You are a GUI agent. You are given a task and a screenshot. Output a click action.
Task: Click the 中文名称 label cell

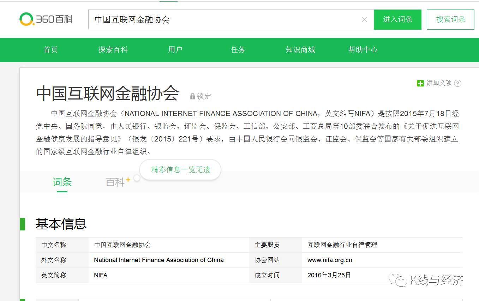tap(62, 245)
